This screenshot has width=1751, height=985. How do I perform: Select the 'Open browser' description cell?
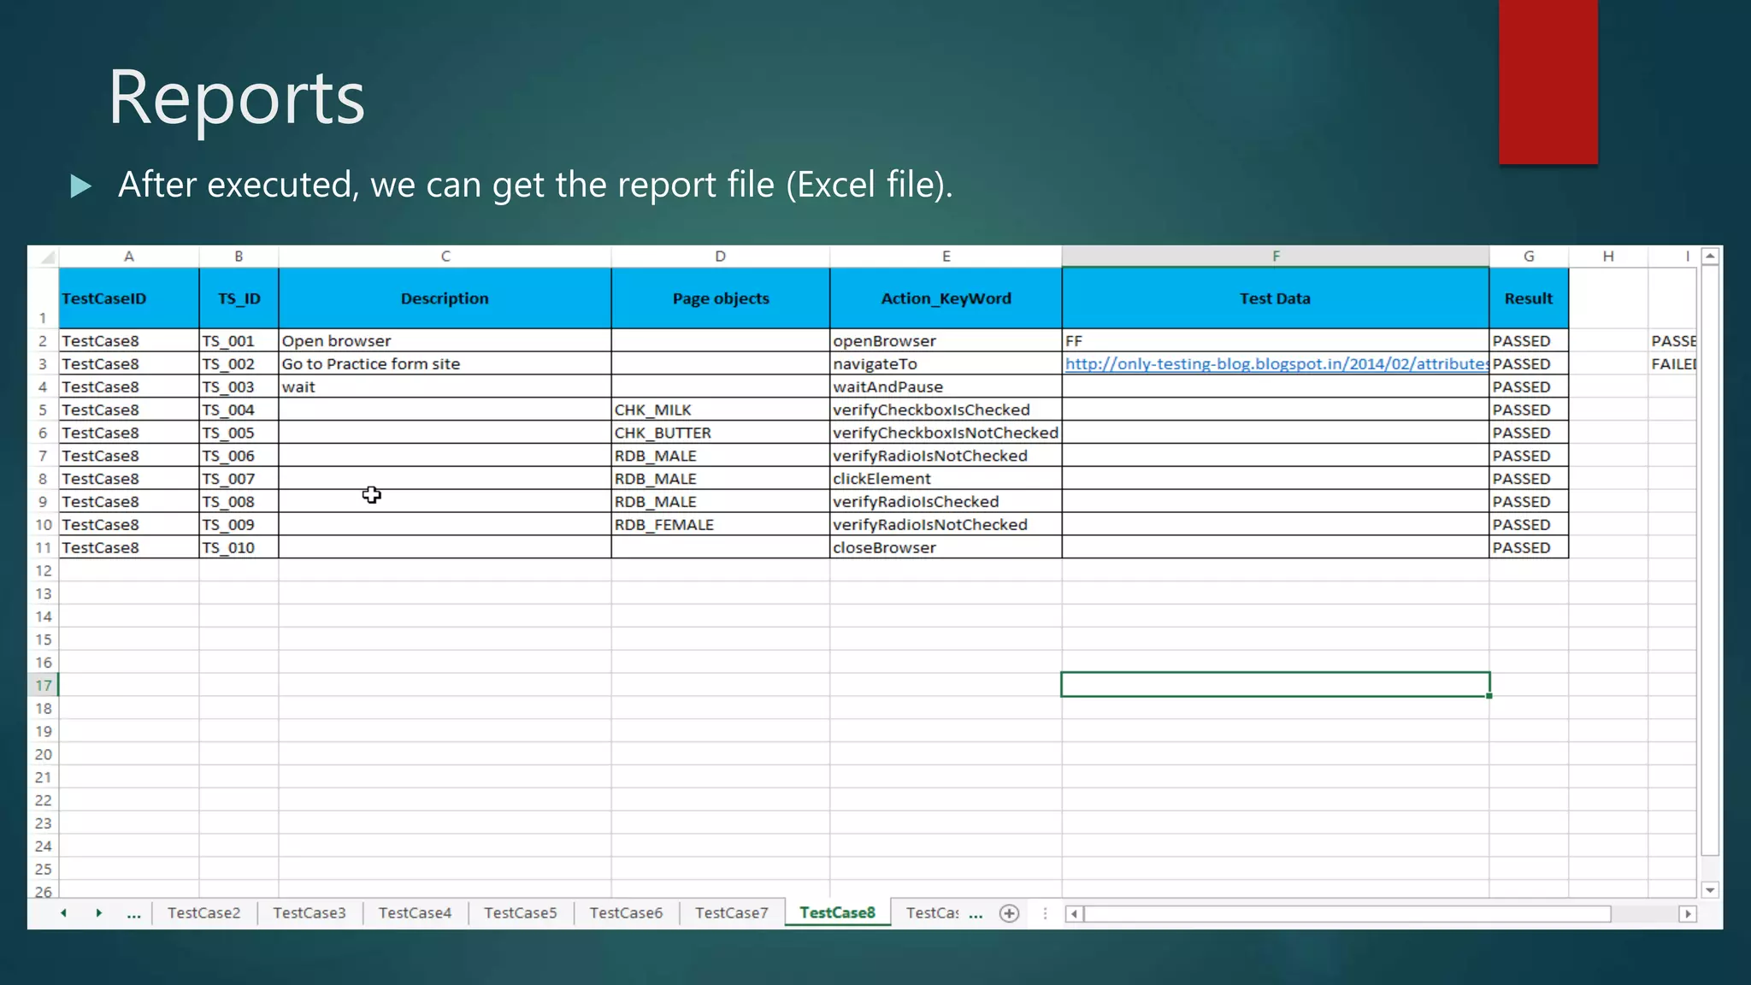pyautogui.click(x=445, y=340)
